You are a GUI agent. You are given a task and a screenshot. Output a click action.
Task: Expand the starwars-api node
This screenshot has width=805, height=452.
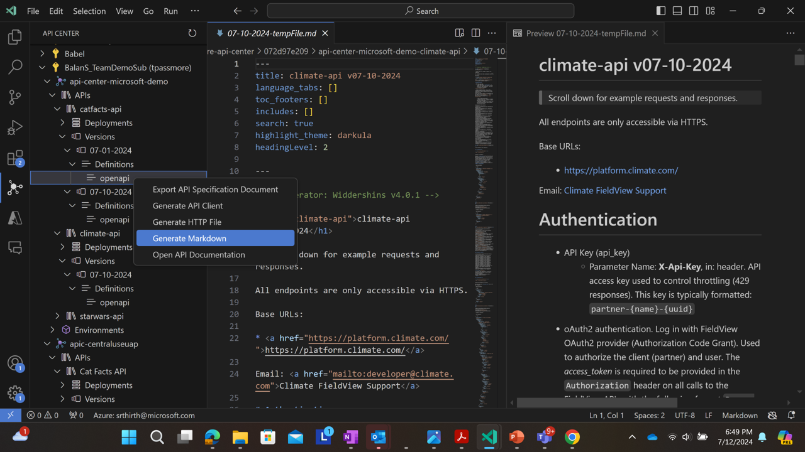point(58,316)
